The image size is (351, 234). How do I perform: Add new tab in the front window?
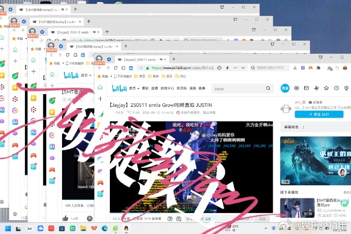tap(173, 59)
